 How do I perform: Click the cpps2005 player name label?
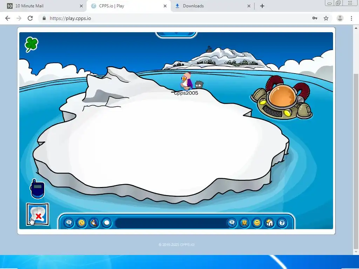(x=186, y=93)
